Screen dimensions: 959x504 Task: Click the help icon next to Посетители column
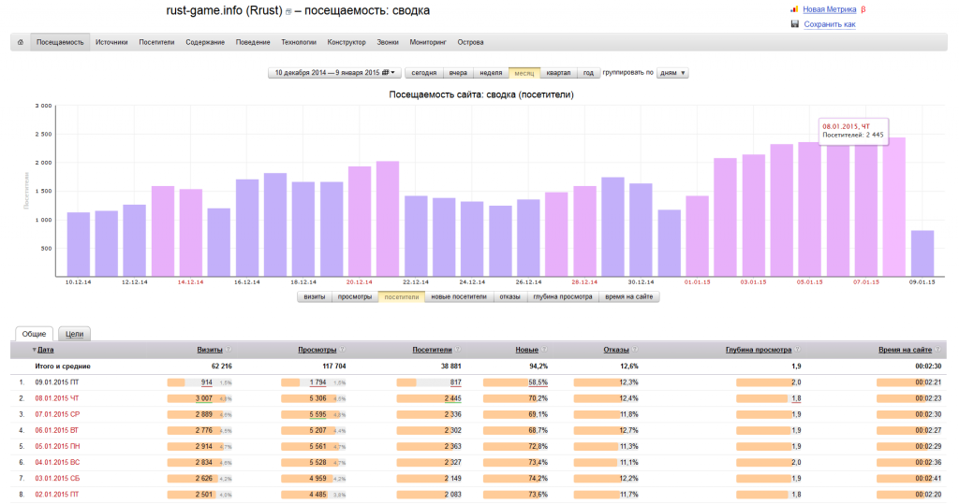pyautogui.click(x=458, y=350)
